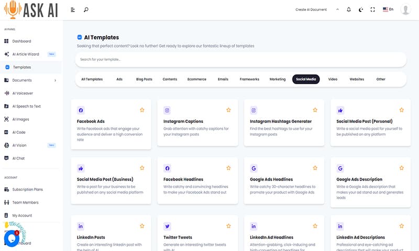Click Social Media Post (Business) thumbs-up icon
Screen dimensions: 419x251
tap(81, 168)
